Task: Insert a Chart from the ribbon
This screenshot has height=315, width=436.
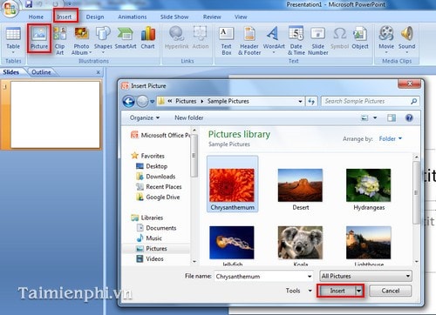Action: [147, 38]
